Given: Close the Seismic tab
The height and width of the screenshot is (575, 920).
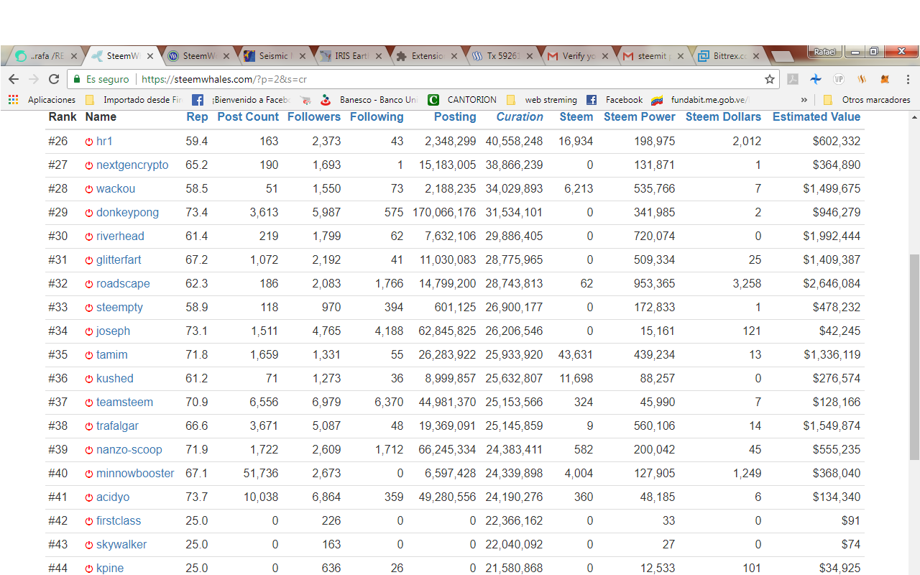Looking at the screenshot, I should pyautogui.click(x=303, y=55).
